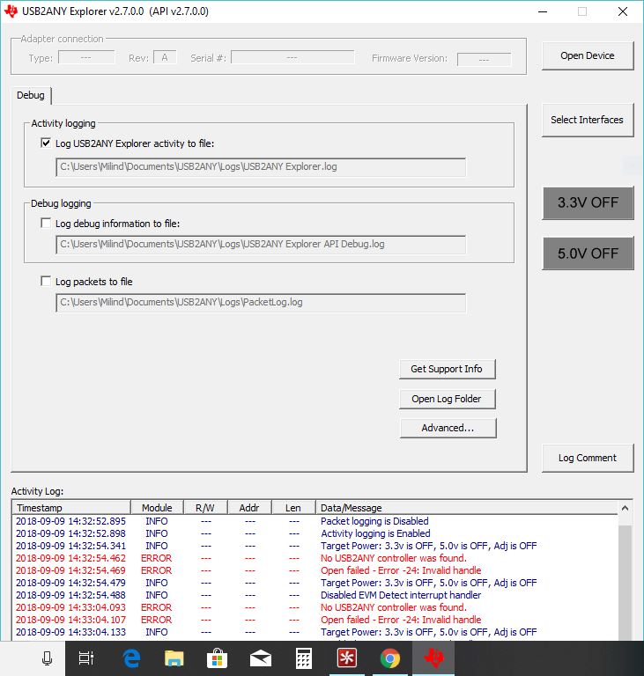Viewport: 644px width, 676px height.
Task: Click the Addr column header
Action: pyautogui.click(x=249, y=507)
